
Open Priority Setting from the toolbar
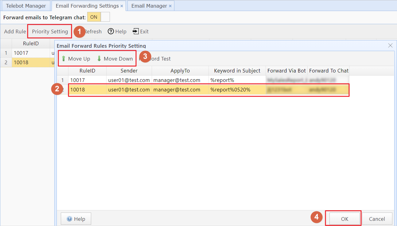[50, 31]
